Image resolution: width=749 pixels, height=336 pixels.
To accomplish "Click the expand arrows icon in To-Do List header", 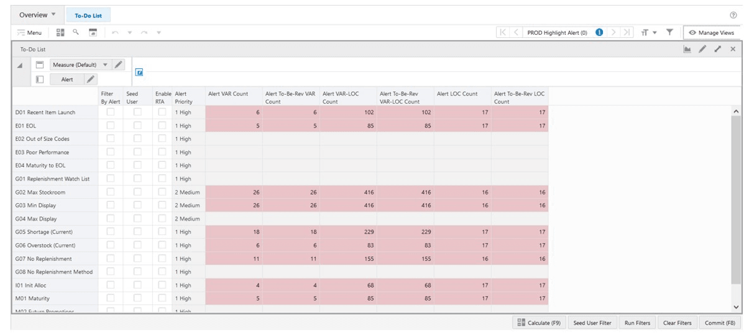I will [x=718, y=49].
